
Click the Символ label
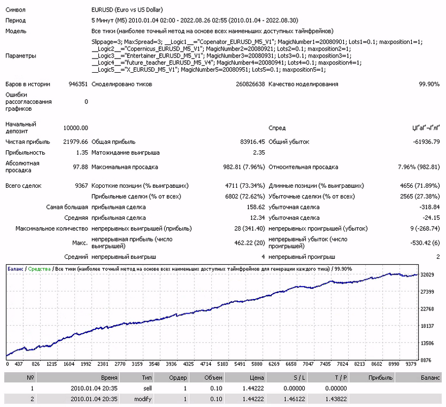(x=15, y=10)
